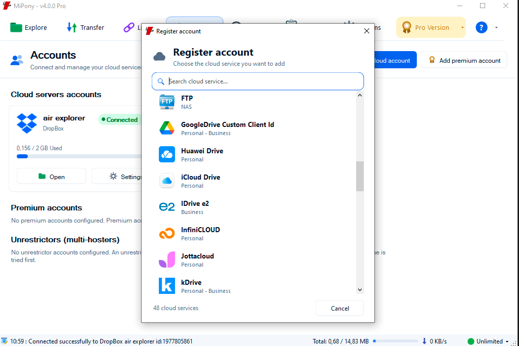
Task: Select the iCloud Drive label
Action: tap(201, 177)
